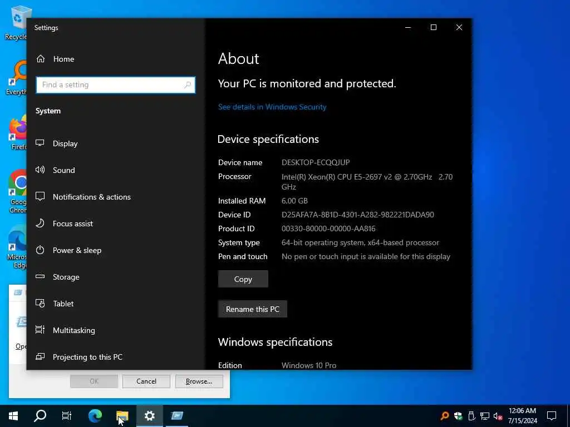Image resolution: width=570 pixels, height=427 pixels.
Task: Click the Storage drive icon
Action: 40,276
